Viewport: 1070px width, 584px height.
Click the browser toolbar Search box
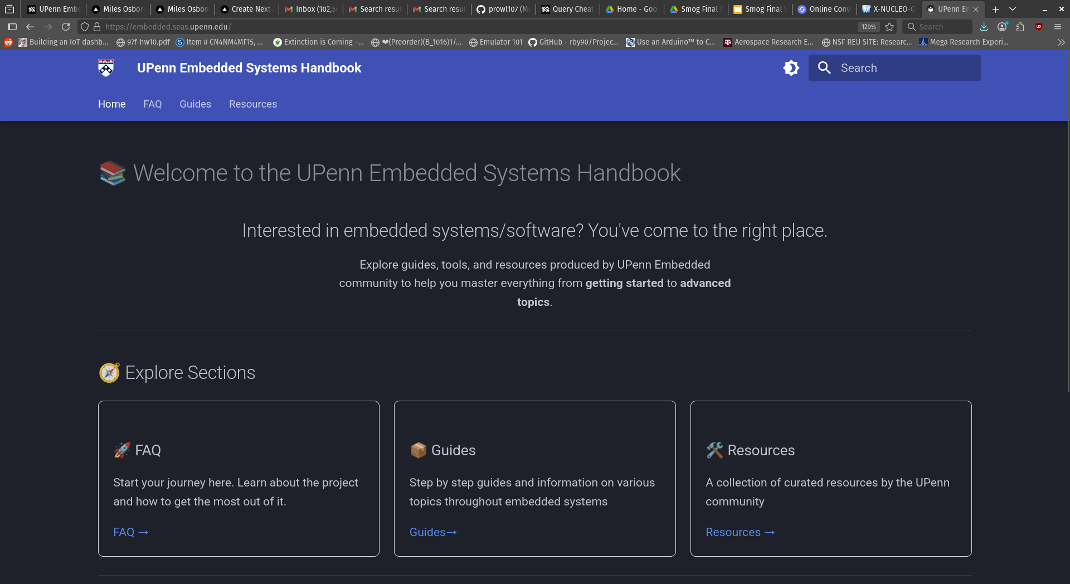[937, 27]
